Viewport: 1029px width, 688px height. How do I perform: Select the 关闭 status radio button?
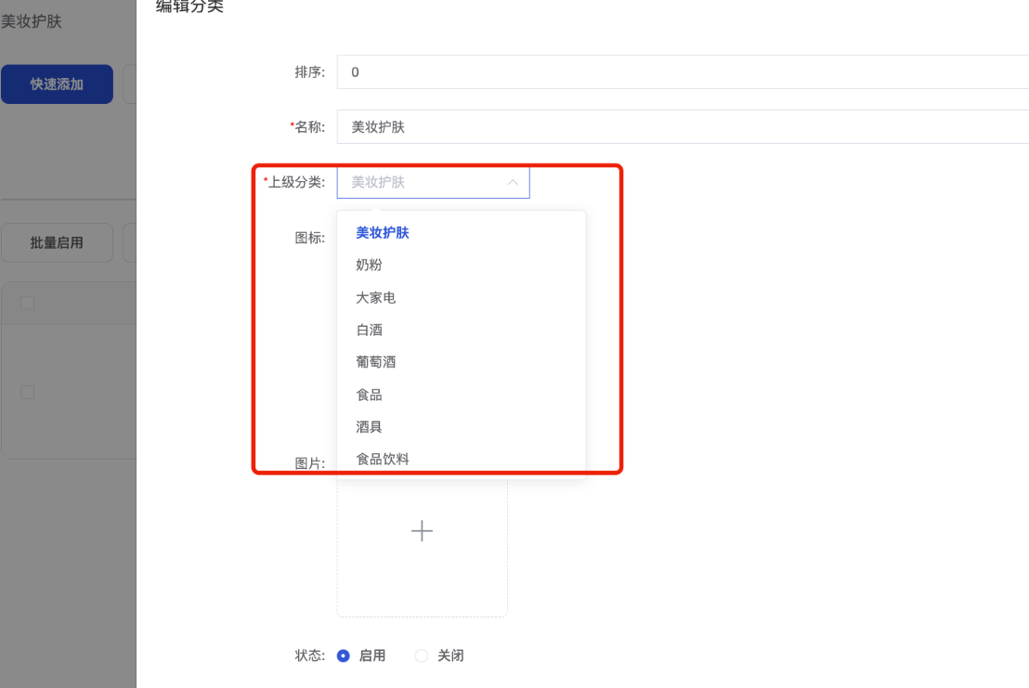tap(422, 656)
